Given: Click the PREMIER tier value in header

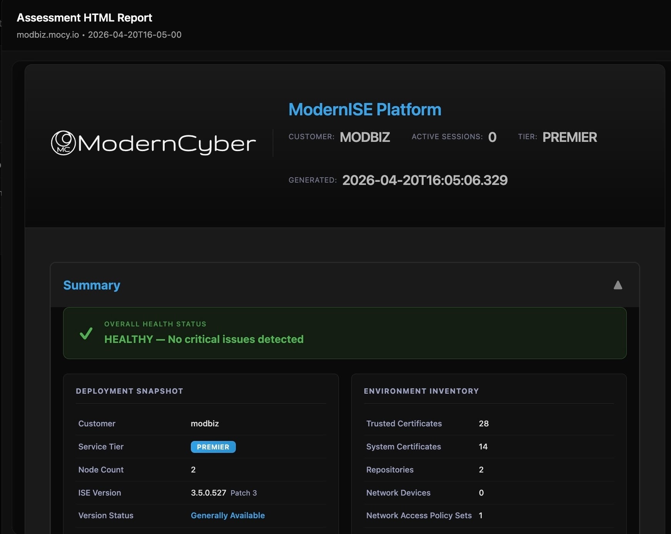Looking at the screenshot, I should (x=569, y=137).
